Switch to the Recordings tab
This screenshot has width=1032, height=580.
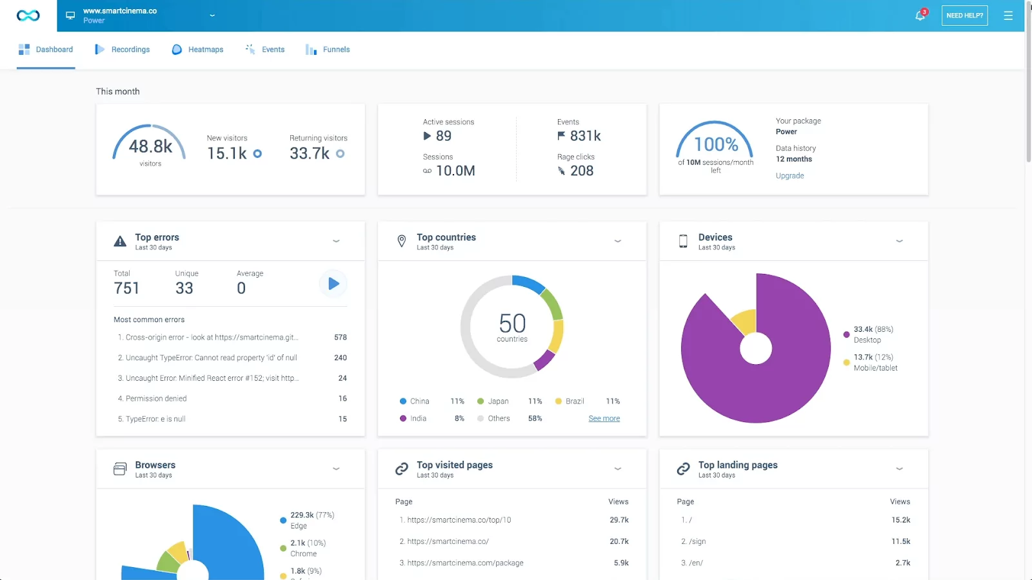[x=122, y=49]
